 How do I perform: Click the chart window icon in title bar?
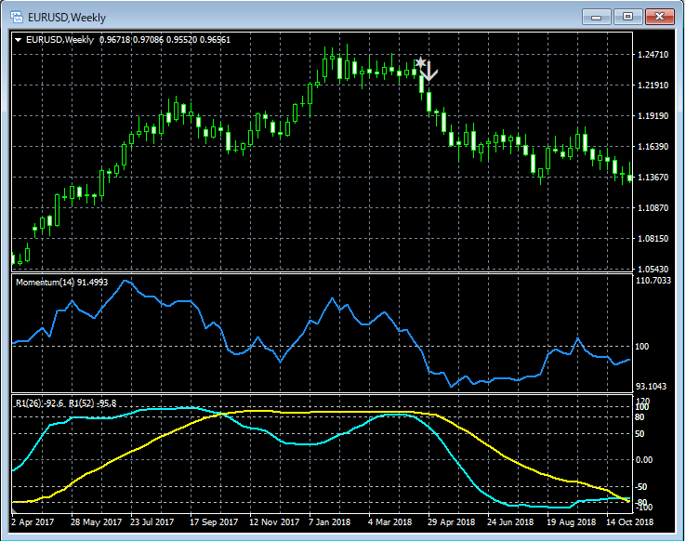tap(17, 17)
